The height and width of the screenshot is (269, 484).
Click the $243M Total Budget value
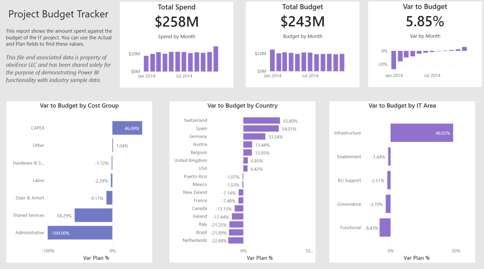pos(302,22)
